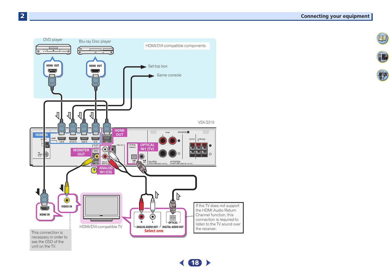Click the magenta HDMI OUT label

[119, 133]
